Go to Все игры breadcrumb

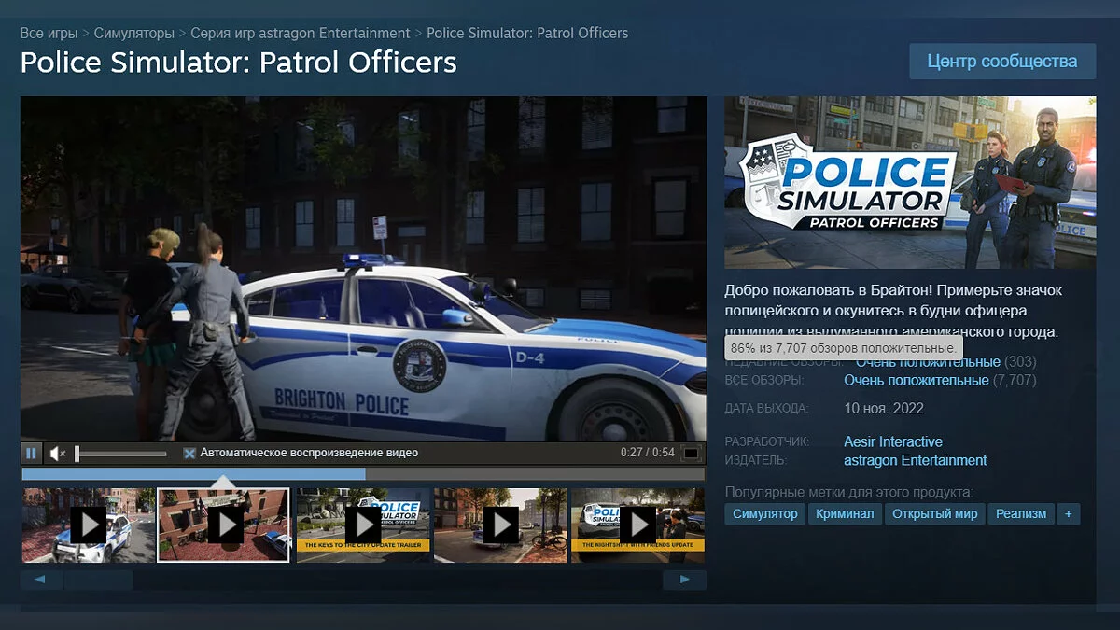click(x=49, y=33)
